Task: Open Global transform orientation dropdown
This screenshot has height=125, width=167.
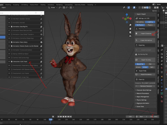Action: coord(53,8)
